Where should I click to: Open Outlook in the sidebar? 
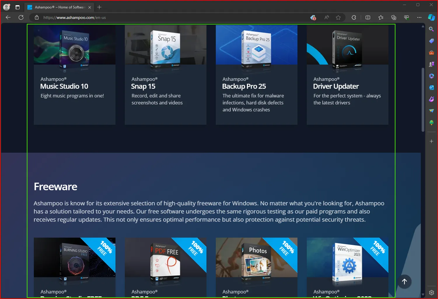(x=432, y=88)
